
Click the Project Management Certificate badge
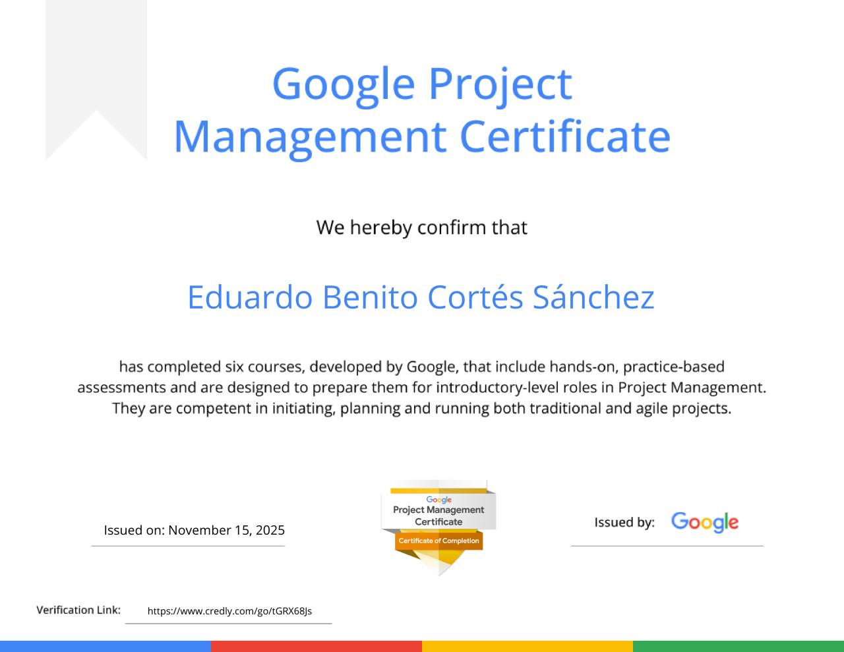coord(438,527)
